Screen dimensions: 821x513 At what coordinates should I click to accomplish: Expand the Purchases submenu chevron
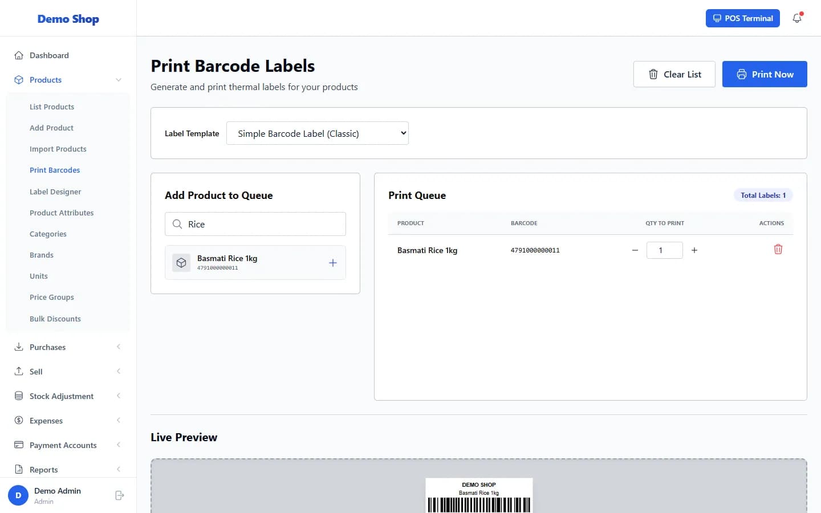(x=119, y=347)
